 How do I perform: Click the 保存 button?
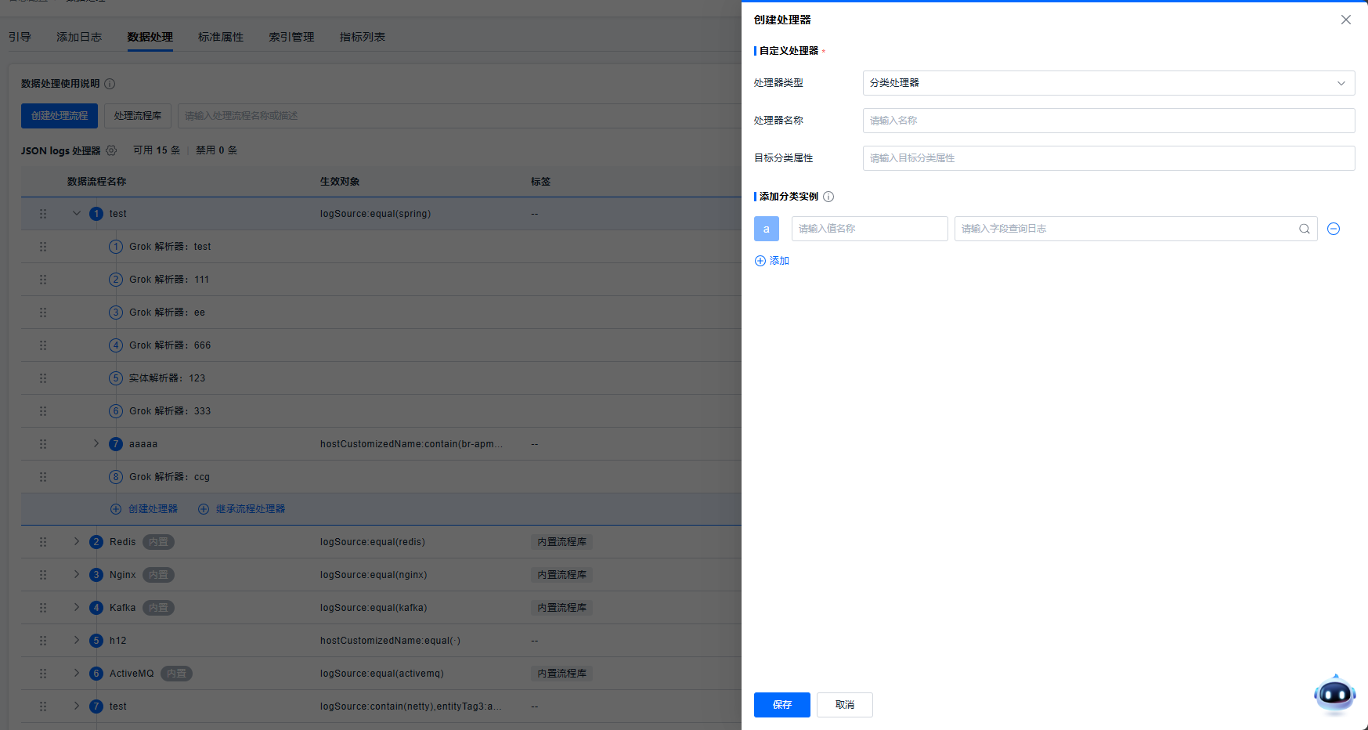pos(781,705)
